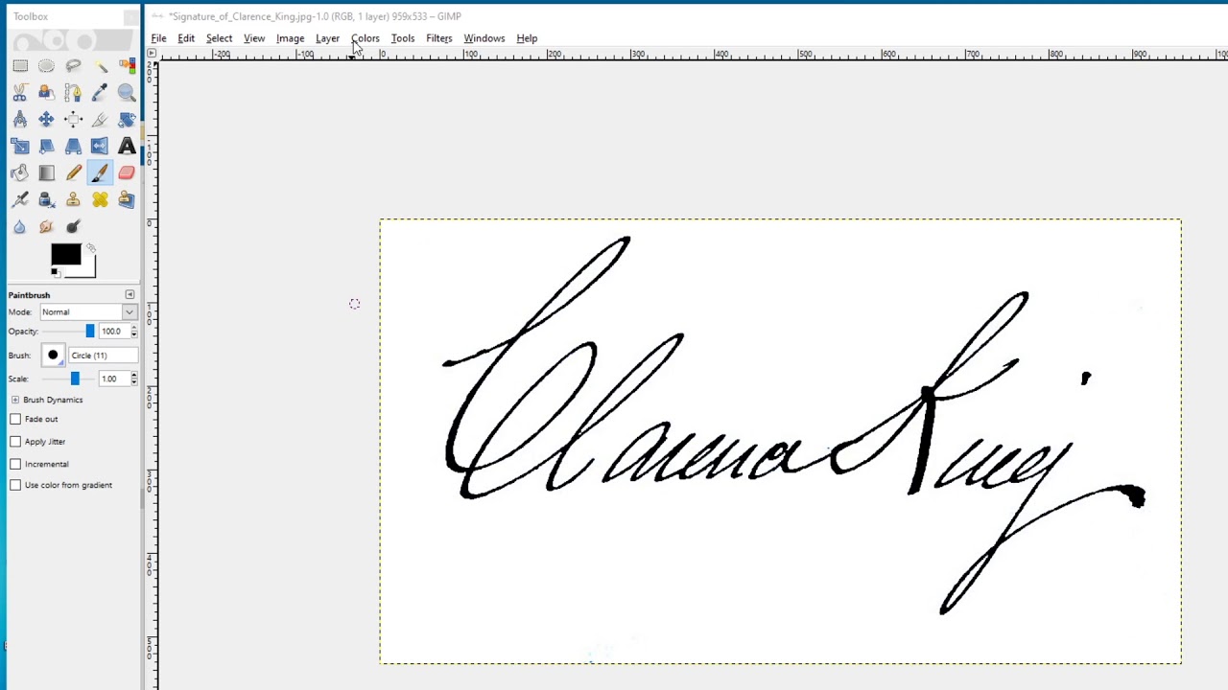Select the Paths tool
The width and height of the screenshot is (1228, 690).
click(73, 93)
